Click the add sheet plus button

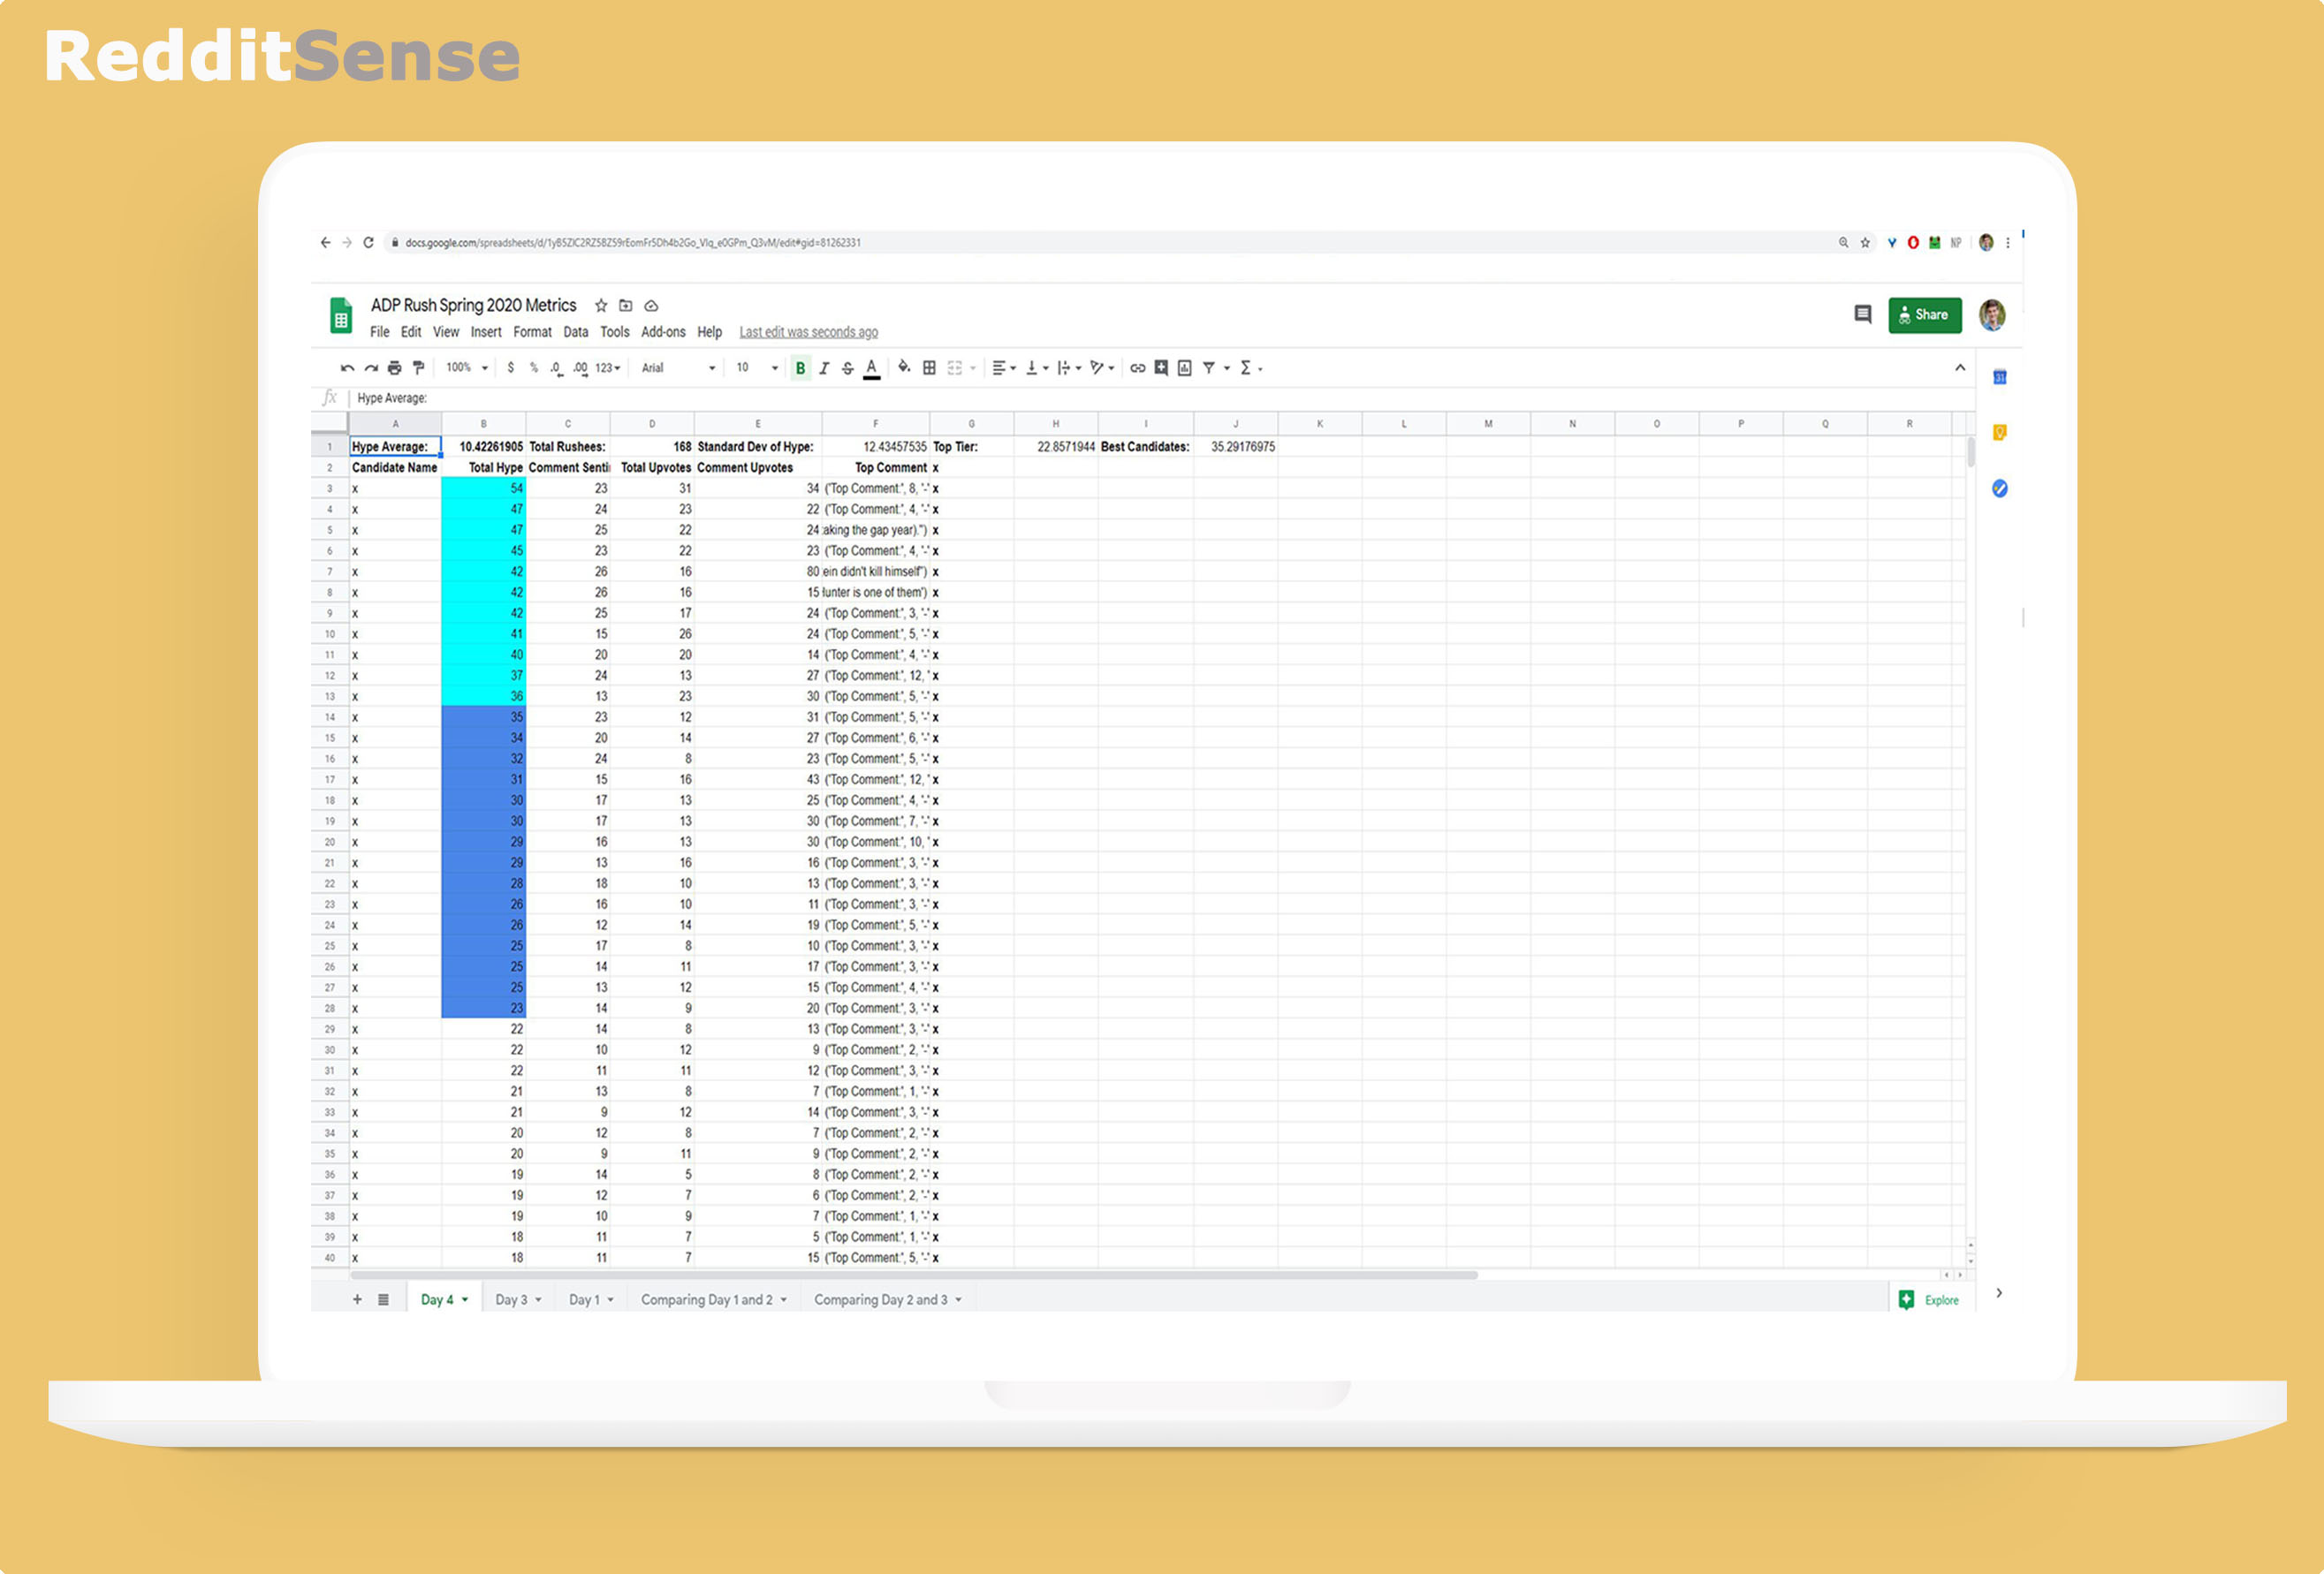point(357,1299)
